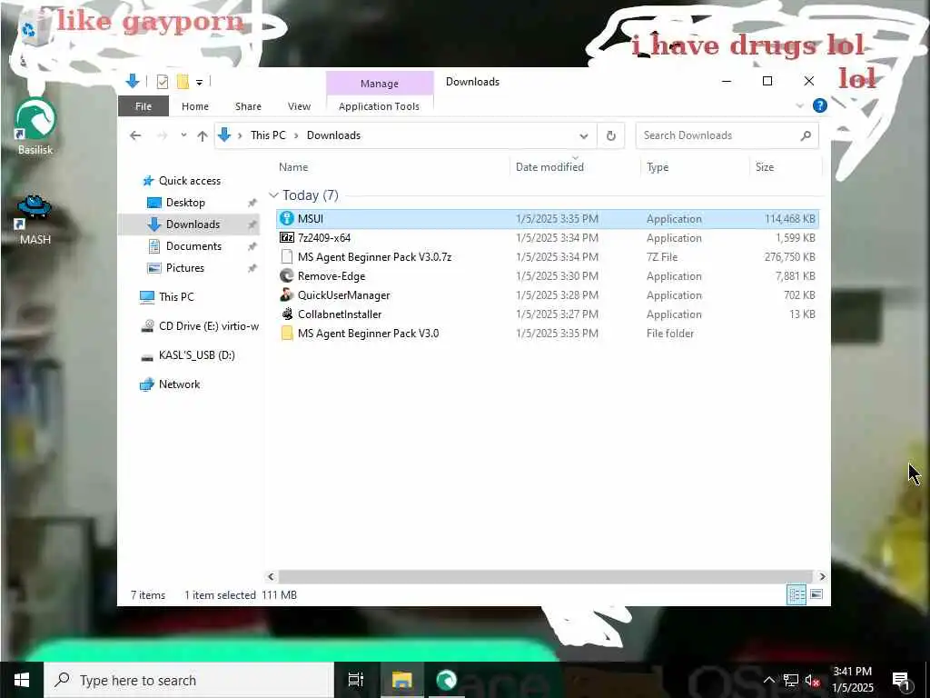Open Task View from the taskbar
930x698 pixels.
coord(356,680)
